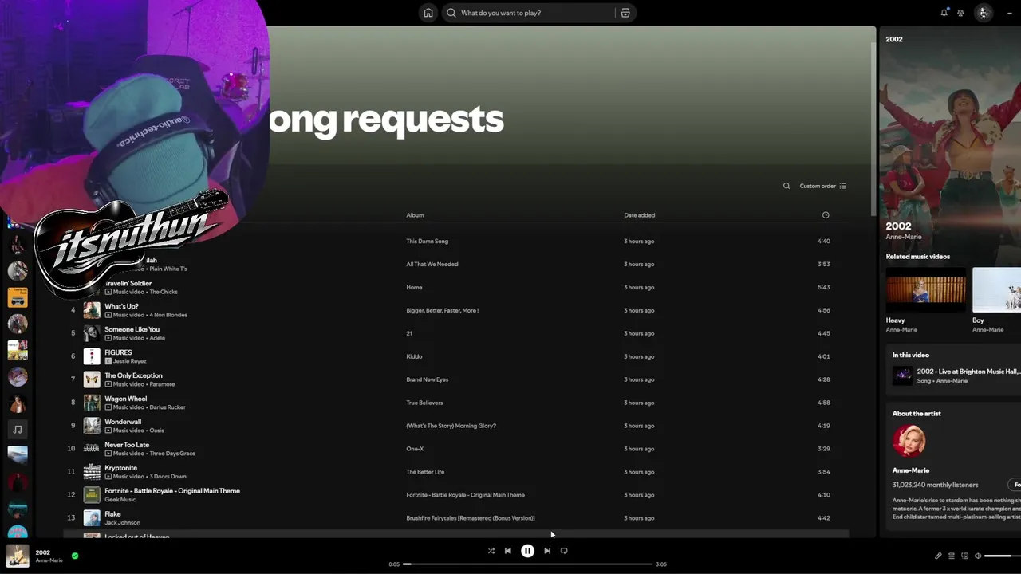Open the Custom order sort dropdown

pos(822,186)
